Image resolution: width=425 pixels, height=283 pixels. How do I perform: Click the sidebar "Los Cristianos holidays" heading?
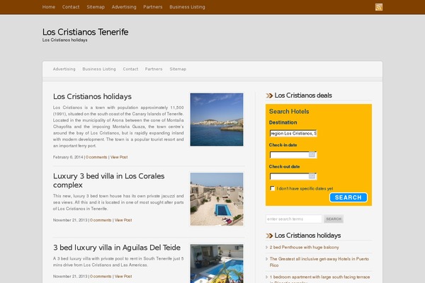(x=307, y=236)
